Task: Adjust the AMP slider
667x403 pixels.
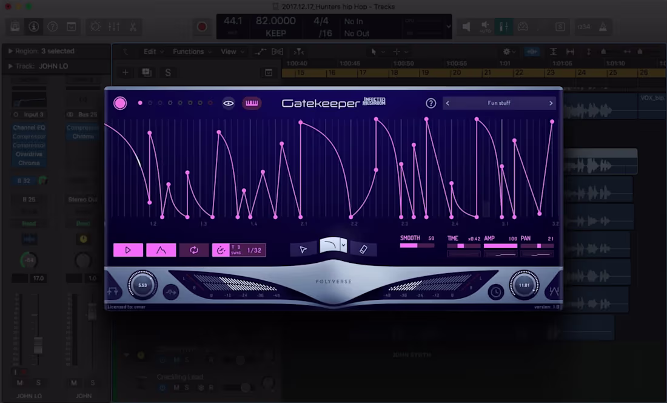Action: pyautogui.click(x=501, y=246)
